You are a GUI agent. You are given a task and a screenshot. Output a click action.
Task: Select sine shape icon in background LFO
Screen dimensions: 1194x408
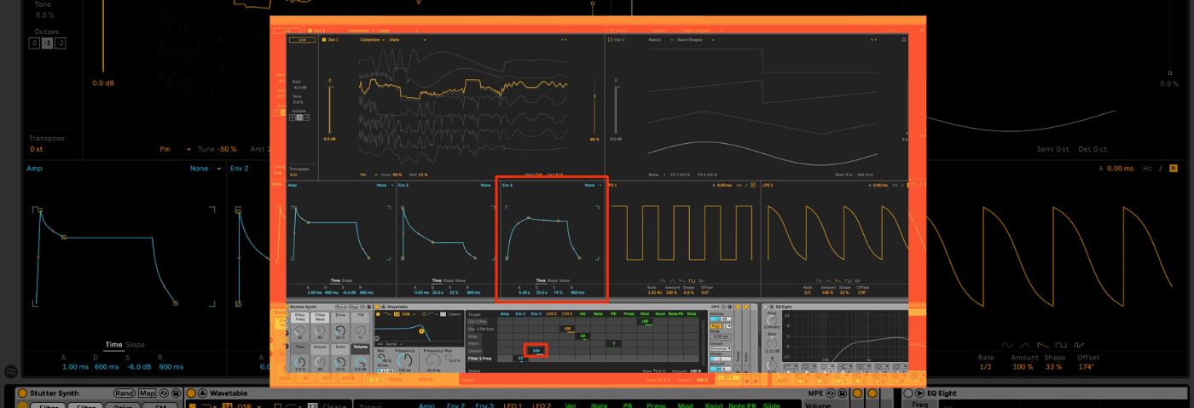(1007, 345)
